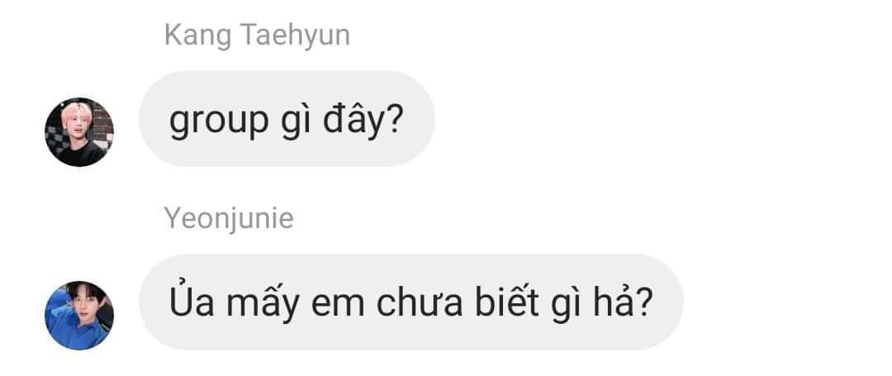The width and height of the screenshot is (892, 376).
Task: Click "Taehyun" in the first sender label
Action: pyautogui.click(x=295, y=36)
